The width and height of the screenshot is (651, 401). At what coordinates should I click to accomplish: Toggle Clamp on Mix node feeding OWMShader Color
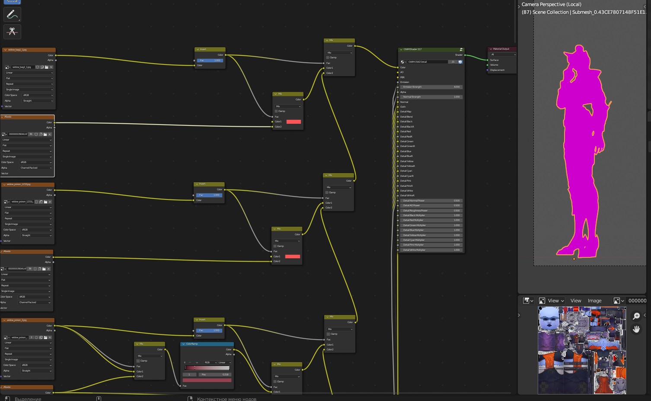[329, 58]
